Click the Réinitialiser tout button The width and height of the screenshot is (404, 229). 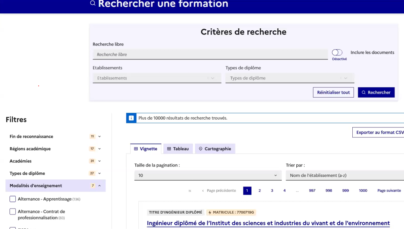click(x=333, y=92)
